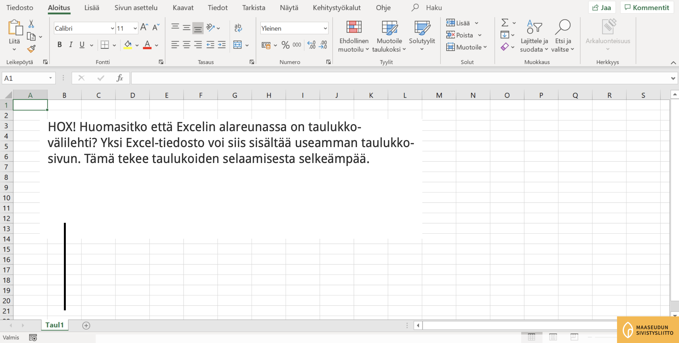The image size is (679, 343).
Task: Click the Fill down arrow icon
Action: [x=505, y=35]
